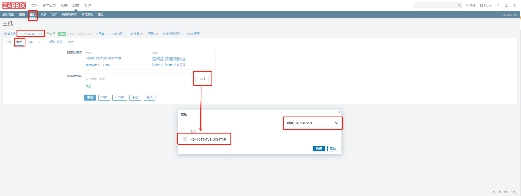
Task: Click the 删除 button
Action: pyautogui.click(x=135, y=98)
